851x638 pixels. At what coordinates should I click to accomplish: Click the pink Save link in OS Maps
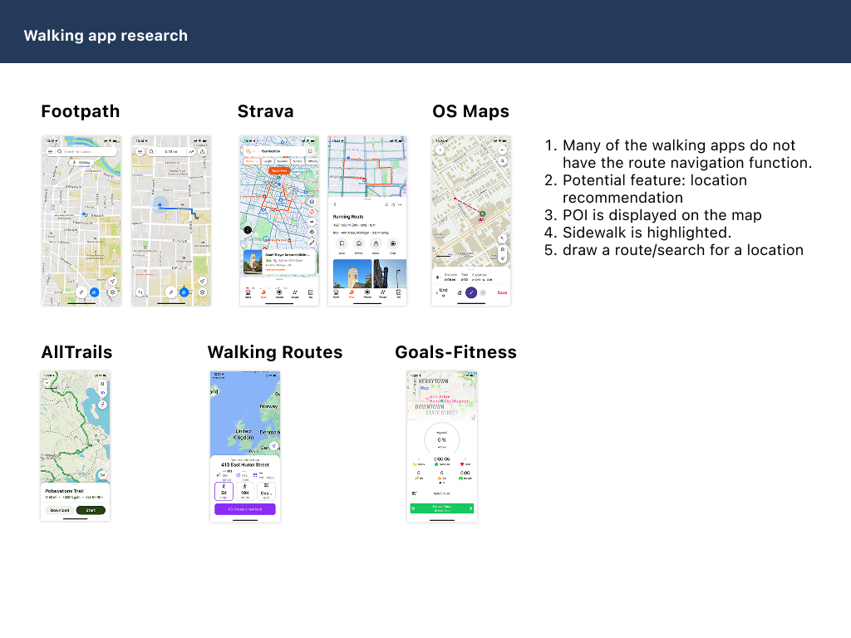[502, 292]
